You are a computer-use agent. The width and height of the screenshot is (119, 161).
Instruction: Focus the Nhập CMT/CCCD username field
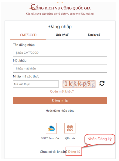(x=60, y=53)
